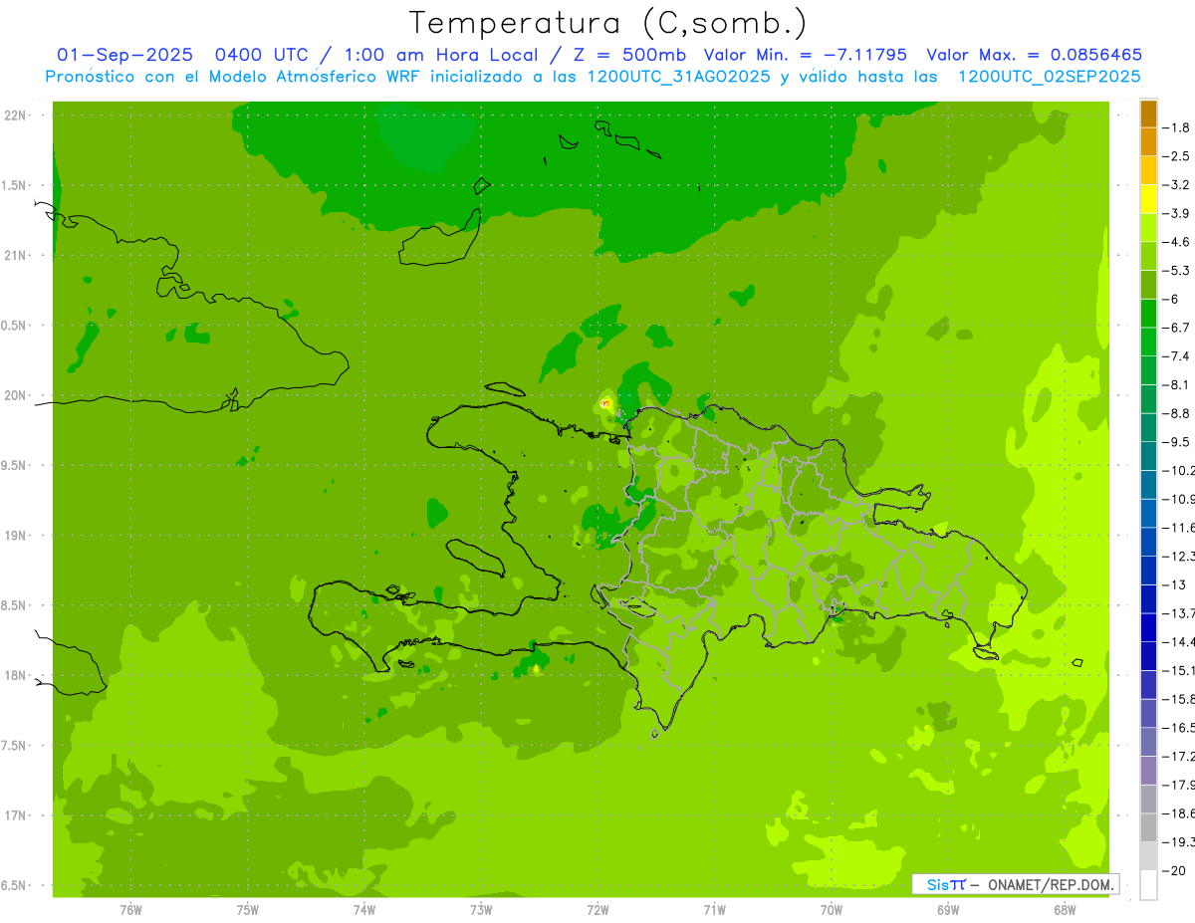
Task: Click the "70W" longitude label
Action: click(x=832, y=910)
